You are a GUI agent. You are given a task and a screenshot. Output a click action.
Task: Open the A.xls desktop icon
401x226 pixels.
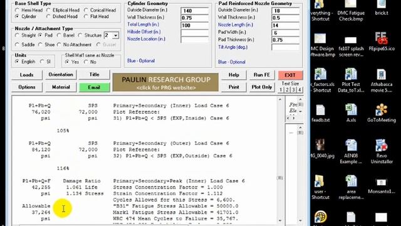(351, 113)
